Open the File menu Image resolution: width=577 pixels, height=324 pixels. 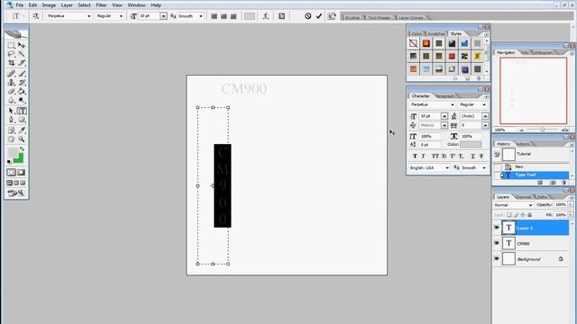click(19, 5)
